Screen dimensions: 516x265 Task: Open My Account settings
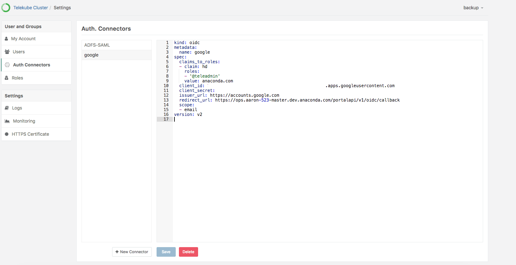point(36,39)
